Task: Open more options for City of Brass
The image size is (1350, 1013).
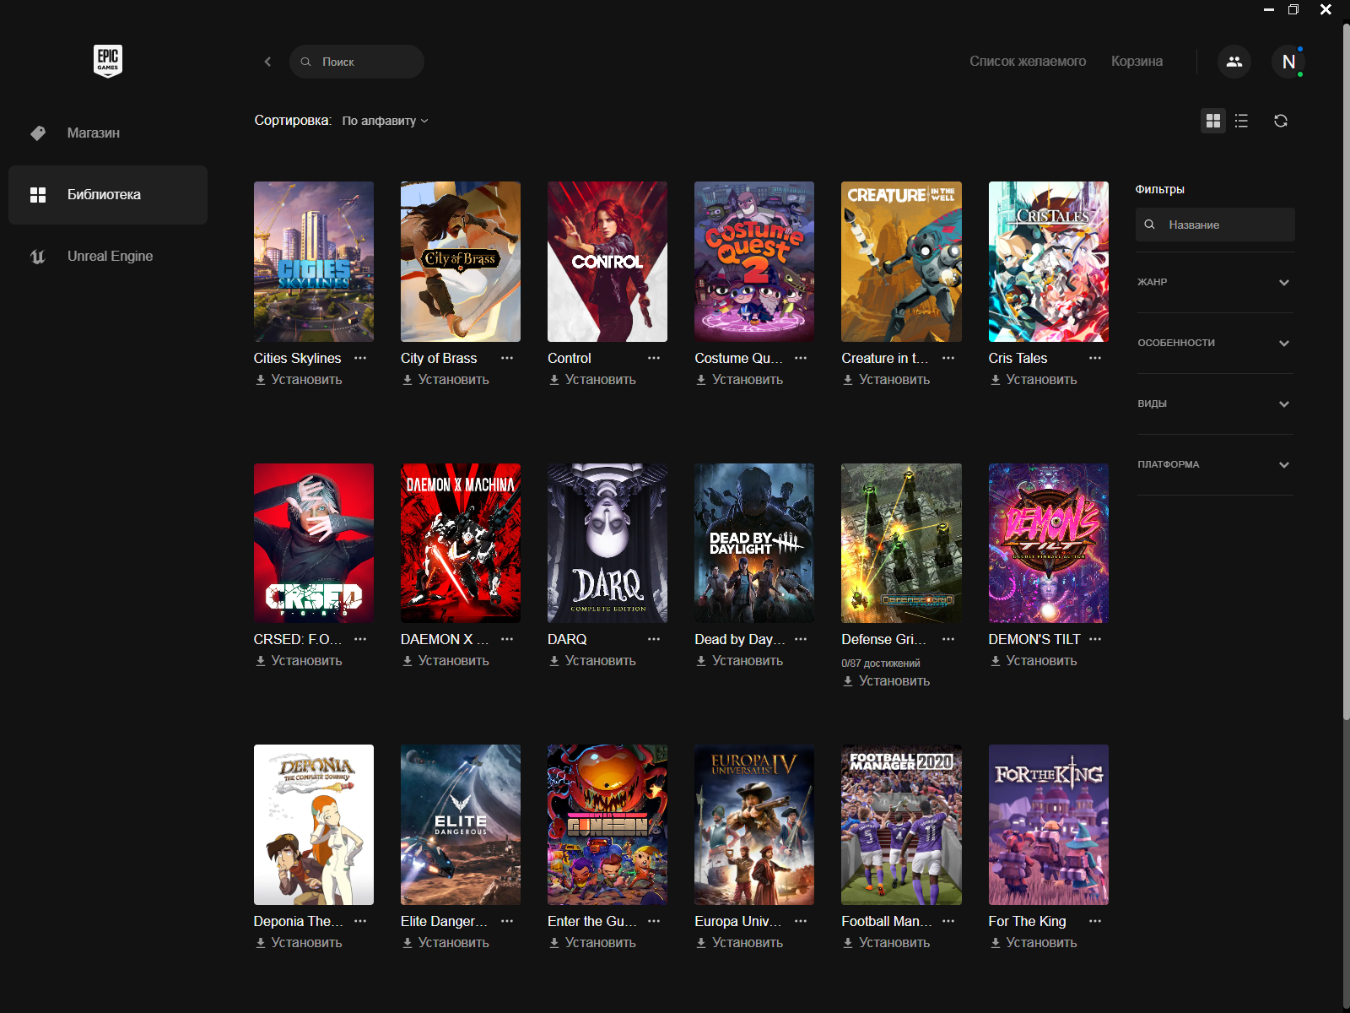Action: (507, 358)
